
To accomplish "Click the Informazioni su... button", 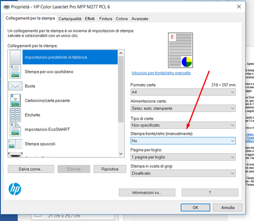I will tap(147, 192).
